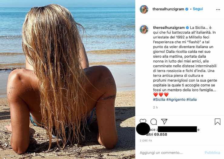The height and width of the screenshot is (159, 224).
Task: Click the Pubblica button
Action: 212,153
